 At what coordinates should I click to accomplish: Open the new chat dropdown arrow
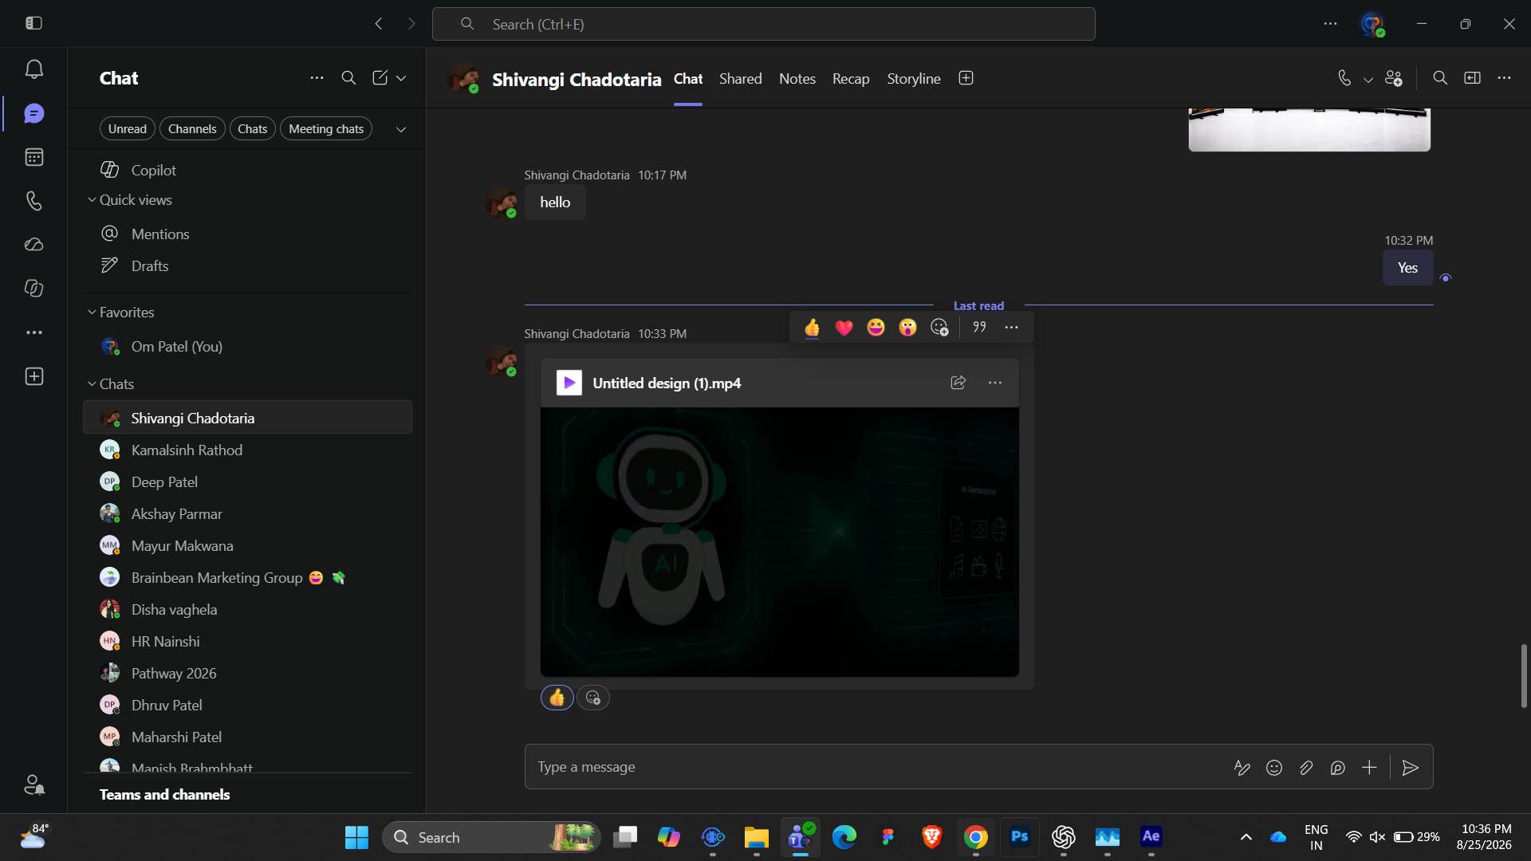coord(401,78)
